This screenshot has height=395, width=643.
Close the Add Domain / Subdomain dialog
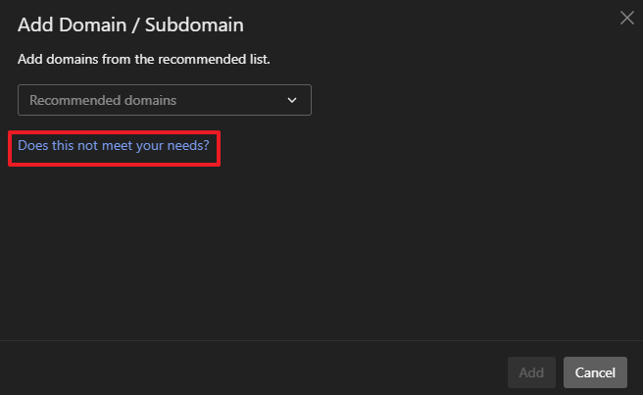coord(627,18)
